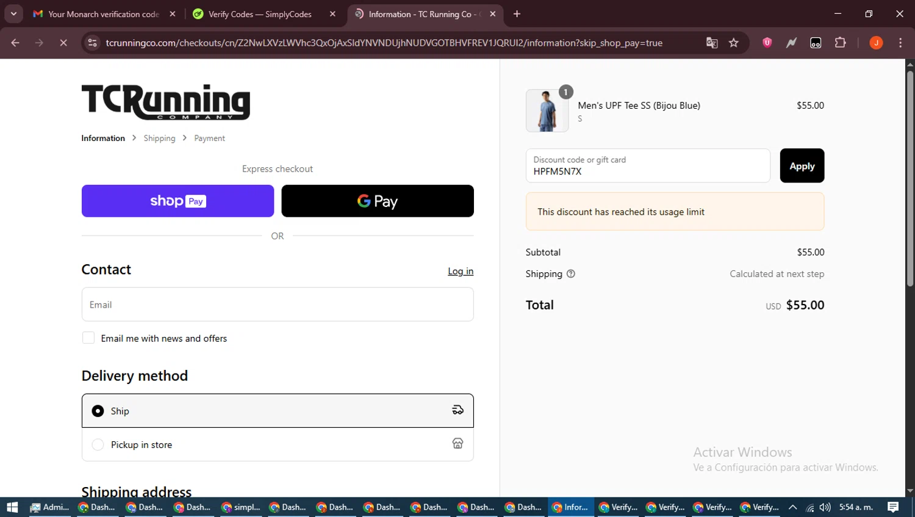Screen dimensions: 915x517
Task: Open the Infor... taskbar window
Action: click(x=571, y=507)
